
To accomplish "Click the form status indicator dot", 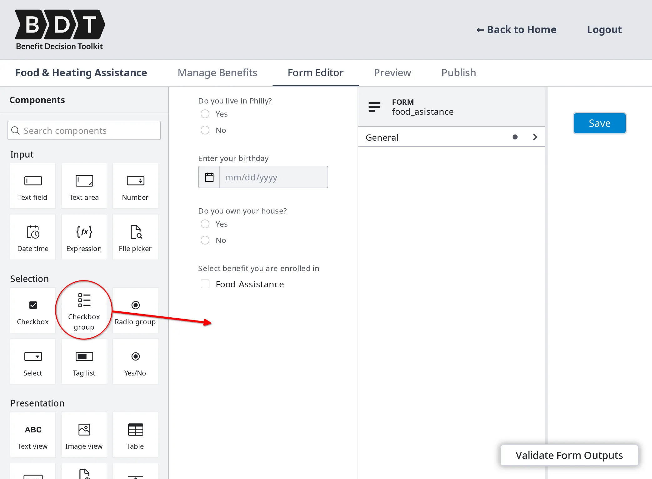I will pos(515,137).
